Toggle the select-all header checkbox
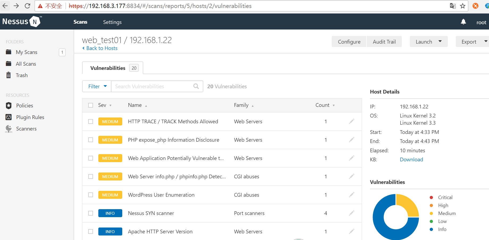The image size is (489, 240). (91, 105)
